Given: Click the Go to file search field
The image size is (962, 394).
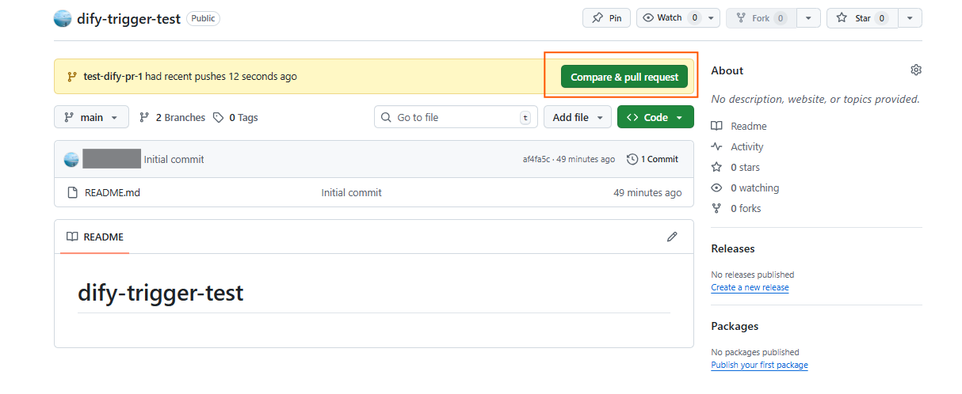Looking at the screenshot, I should pyautogui.click(x=453, y=117).
